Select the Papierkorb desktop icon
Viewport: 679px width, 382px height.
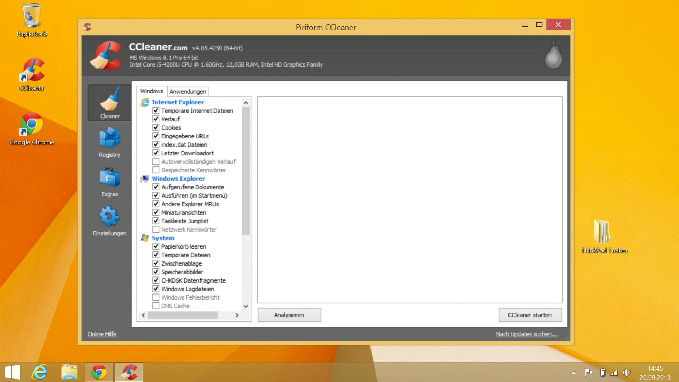[x=32, y=20]
